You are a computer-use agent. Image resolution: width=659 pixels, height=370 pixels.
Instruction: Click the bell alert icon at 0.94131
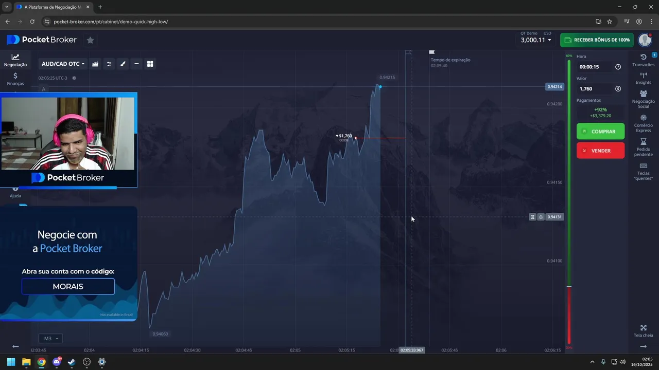click(541, 217)
